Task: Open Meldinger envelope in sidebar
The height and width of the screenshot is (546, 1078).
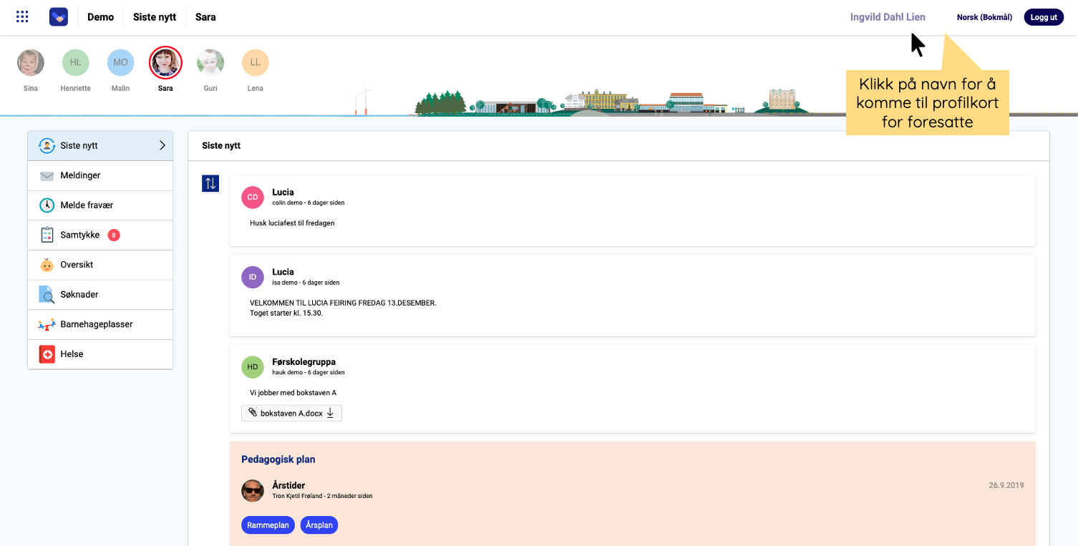Action: (47, 176)
